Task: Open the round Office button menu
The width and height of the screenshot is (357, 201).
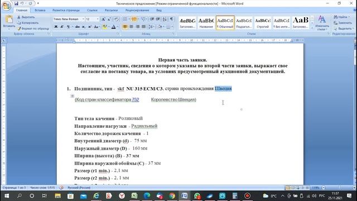Action: coord(6,6)
